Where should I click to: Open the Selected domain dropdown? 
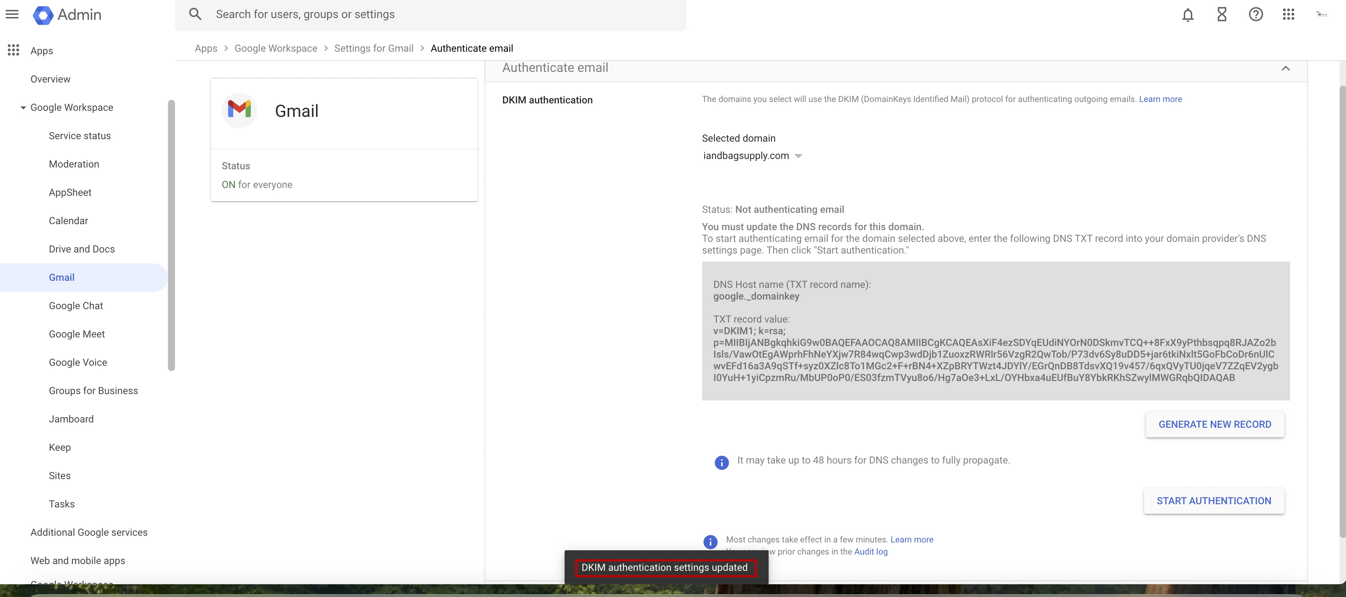752,156
